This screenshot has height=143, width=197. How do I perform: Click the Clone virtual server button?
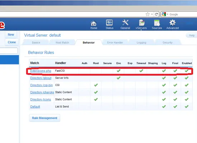12,42
